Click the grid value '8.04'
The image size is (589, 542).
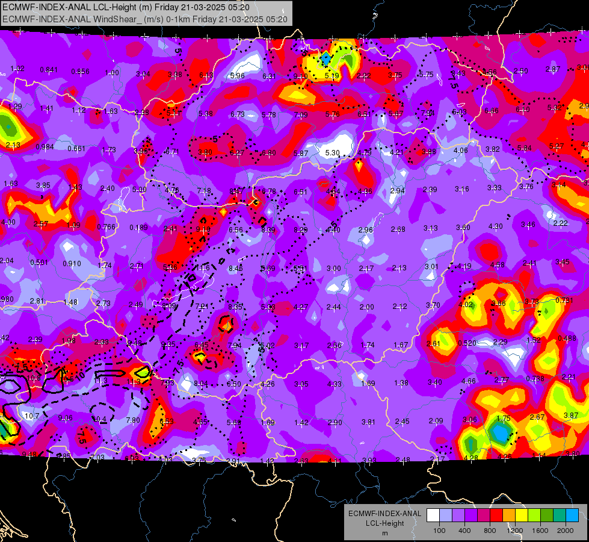pyautogui.click(x=200, y=384)
